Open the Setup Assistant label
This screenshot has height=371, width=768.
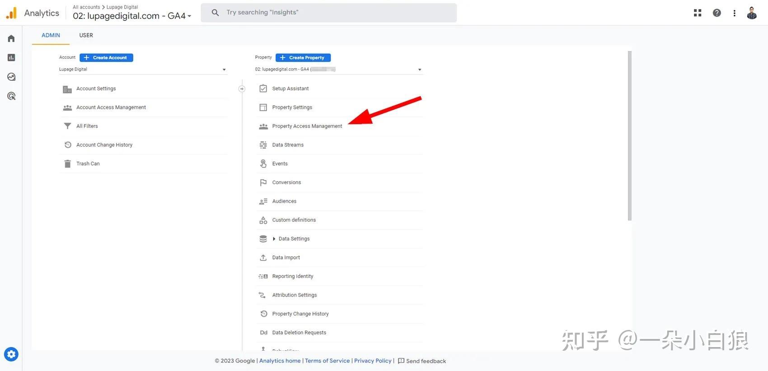coord(290,88)
